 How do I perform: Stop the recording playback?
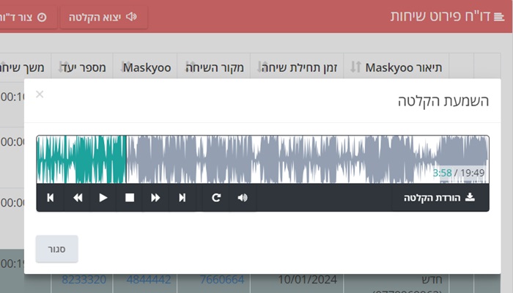(x=130, y=198)
